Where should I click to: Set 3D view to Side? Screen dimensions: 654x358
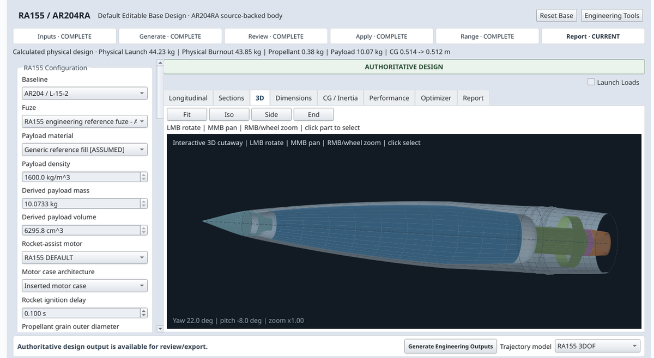(x=271, y=114)
